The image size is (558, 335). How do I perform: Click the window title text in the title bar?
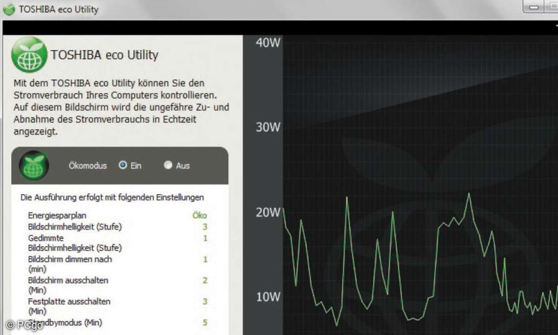click(59, 9)
